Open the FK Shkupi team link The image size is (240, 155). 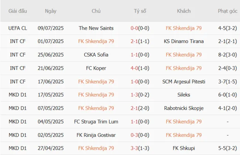(184, 148)
